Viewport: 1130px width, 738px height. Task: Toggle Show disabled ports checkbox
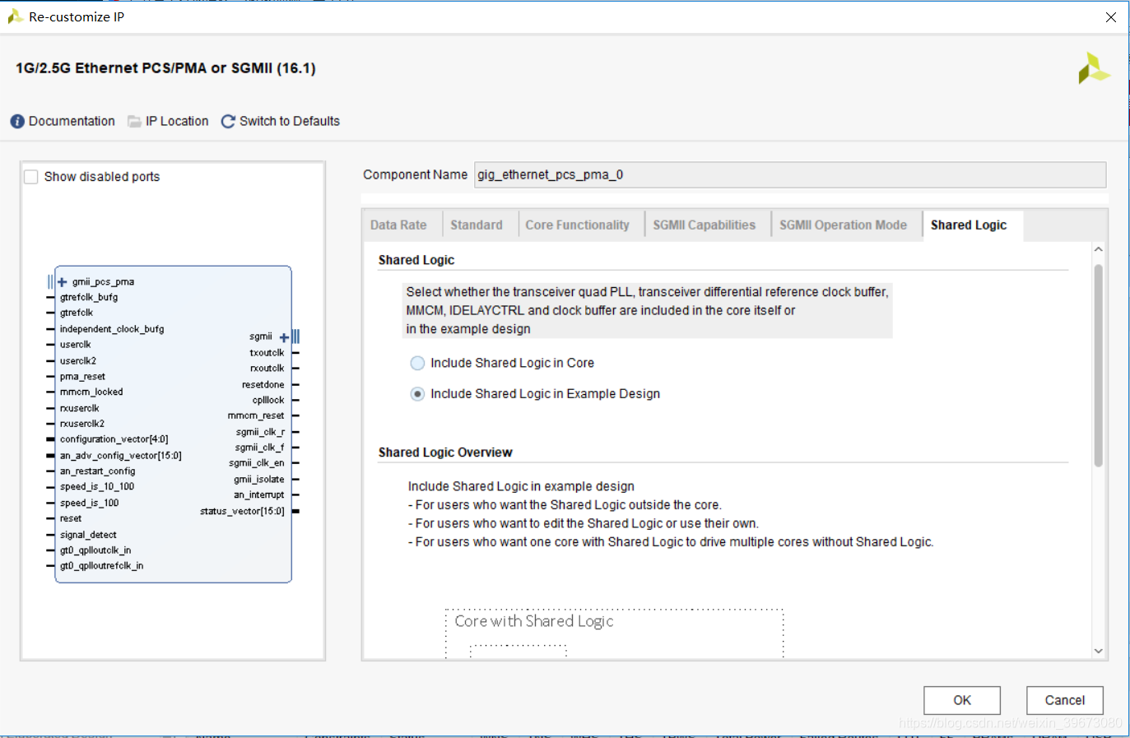(31, 177)
